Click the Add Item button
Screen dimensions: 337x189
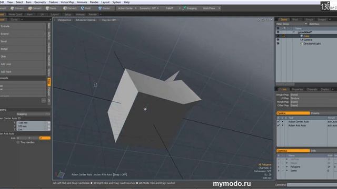[x=322, y=24]
